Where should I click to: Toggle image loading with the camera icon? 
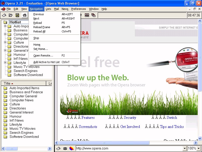pyautogui.click(x=65, y=148)
